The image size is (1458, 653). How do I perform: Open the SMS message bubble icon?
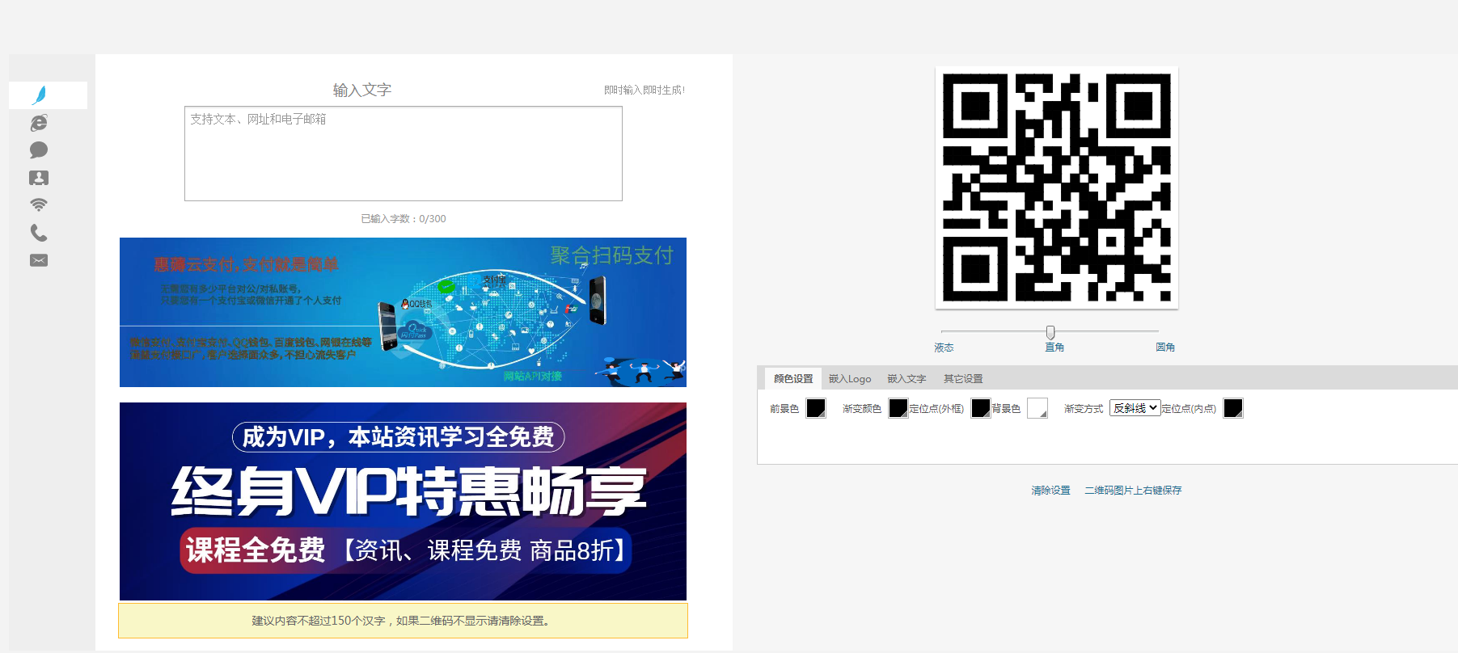(39, 150)
